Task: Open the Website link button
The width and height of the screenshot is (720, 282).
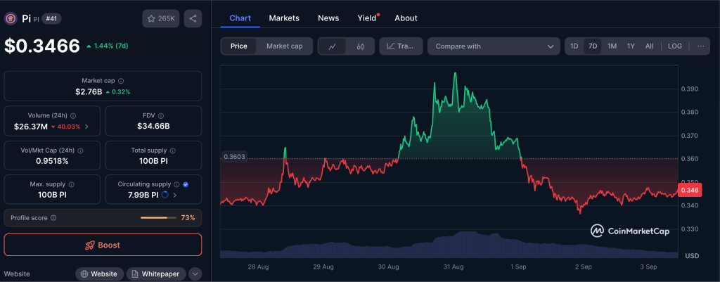Action: click(100, 274)
